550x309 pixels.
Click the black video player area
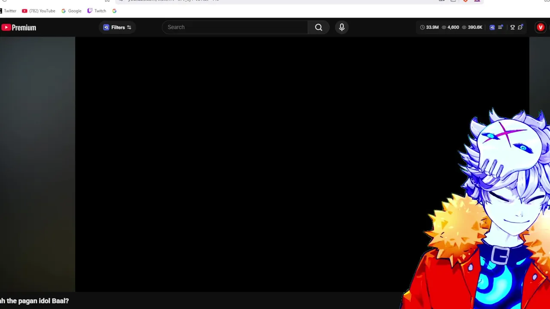(x=302, y=164)
